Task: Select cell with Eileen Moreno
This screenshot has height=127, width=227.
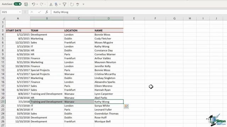Action: pos(109,86)
